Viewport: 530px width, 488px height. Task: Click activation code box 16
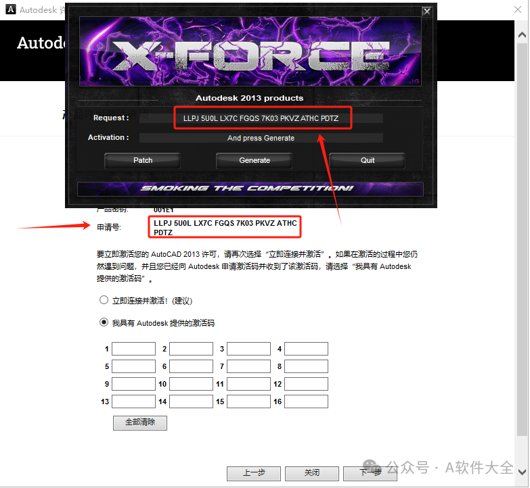point(306,401)
